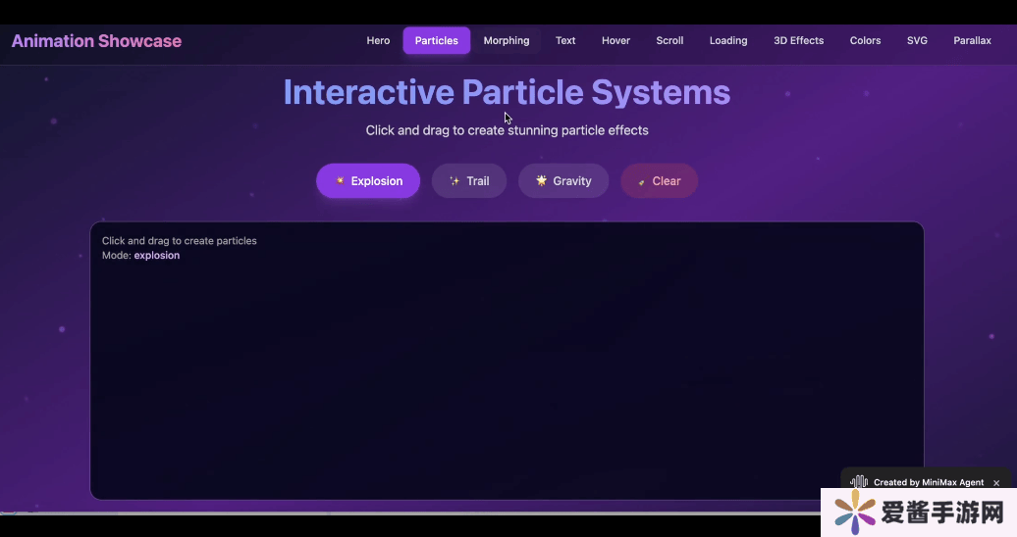Click the star icon on Gravity
The height and width of the screenshot is (537, 1017).
click(x=541, y=180)
